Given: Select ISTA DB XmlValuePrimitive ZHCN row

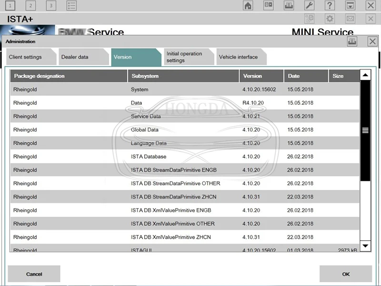Looking at the screenshot, I should pyautogui.click(x=185, y=237).
